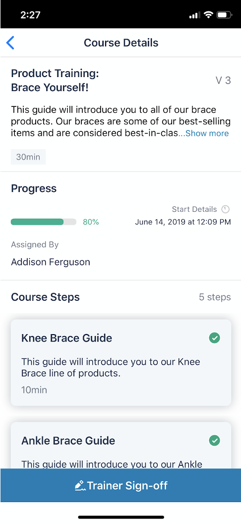The height and width of the screenshot is (524, 241).
Task: Click the 5 steps count label
Action: (215, 297)
